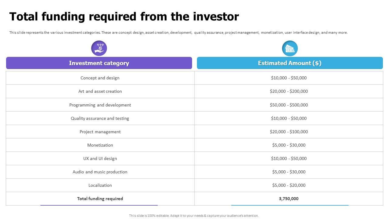
Task: Click the editable slide footer note
Action: tap(194, 216)
